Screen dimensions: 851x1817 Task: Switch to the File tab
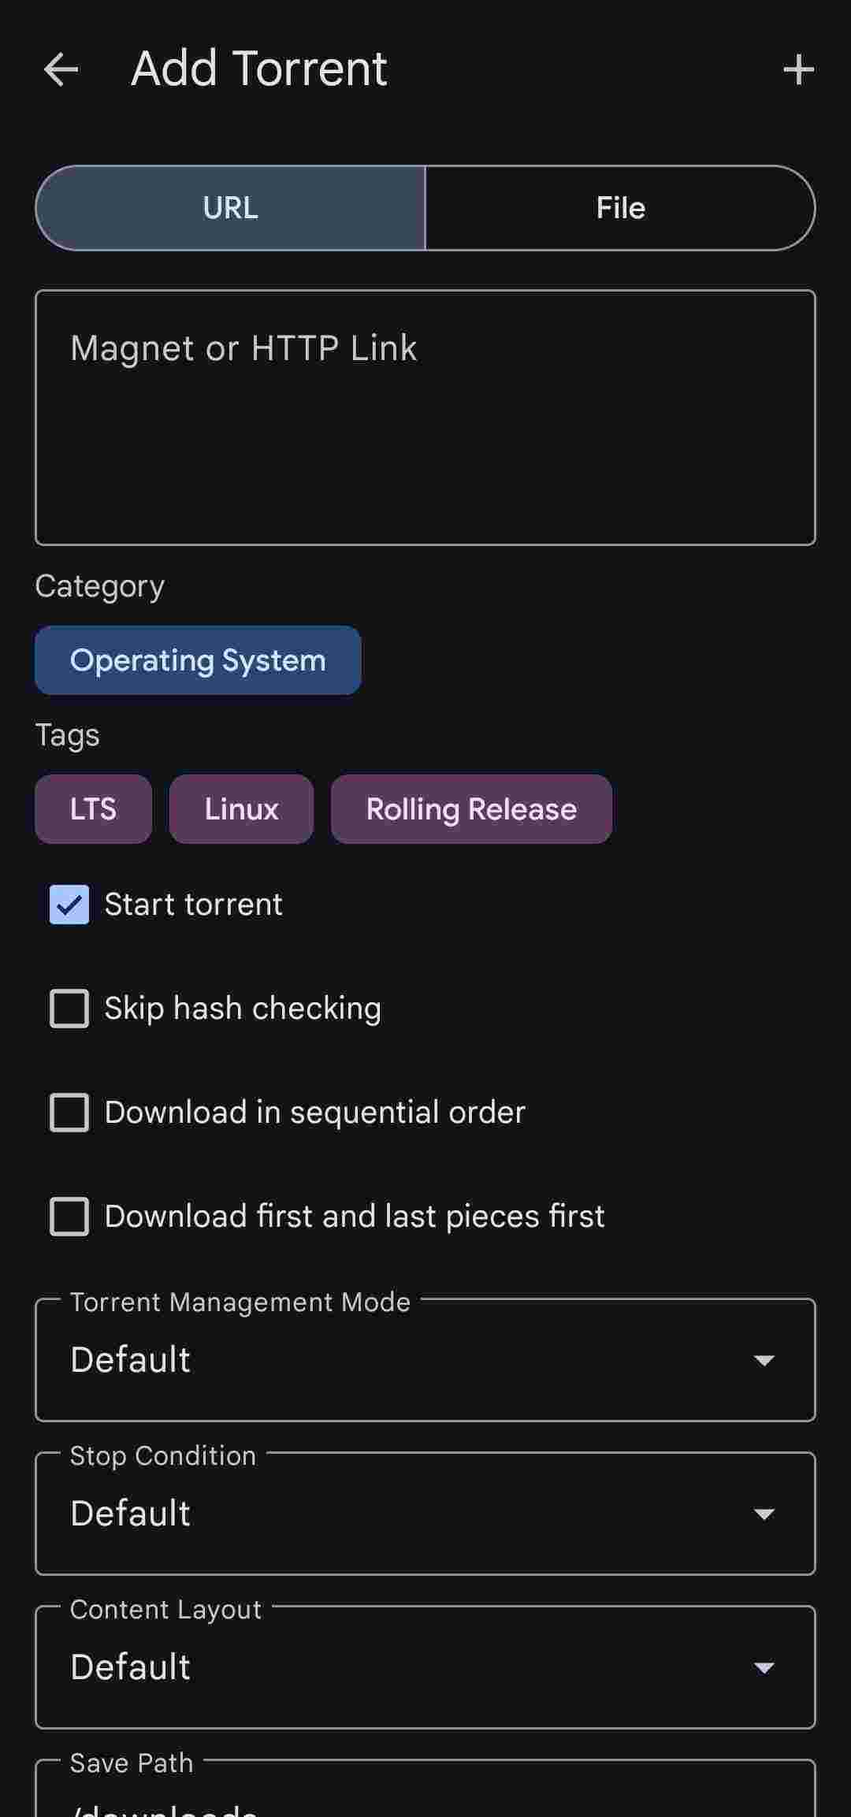[x=620, y=208]
